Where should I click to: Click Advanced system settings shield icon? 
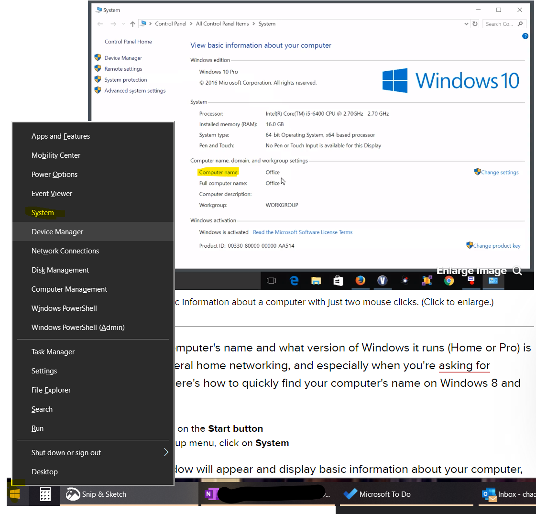(98, 90)
